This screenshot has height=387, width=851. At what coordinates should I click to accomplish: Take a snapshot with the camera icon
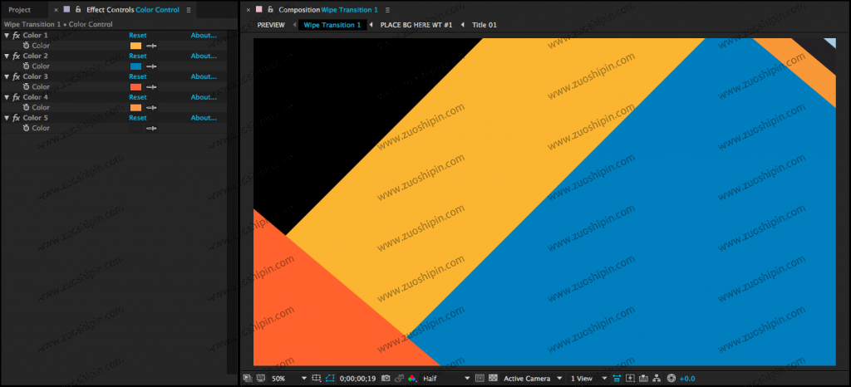click(386, 379)
